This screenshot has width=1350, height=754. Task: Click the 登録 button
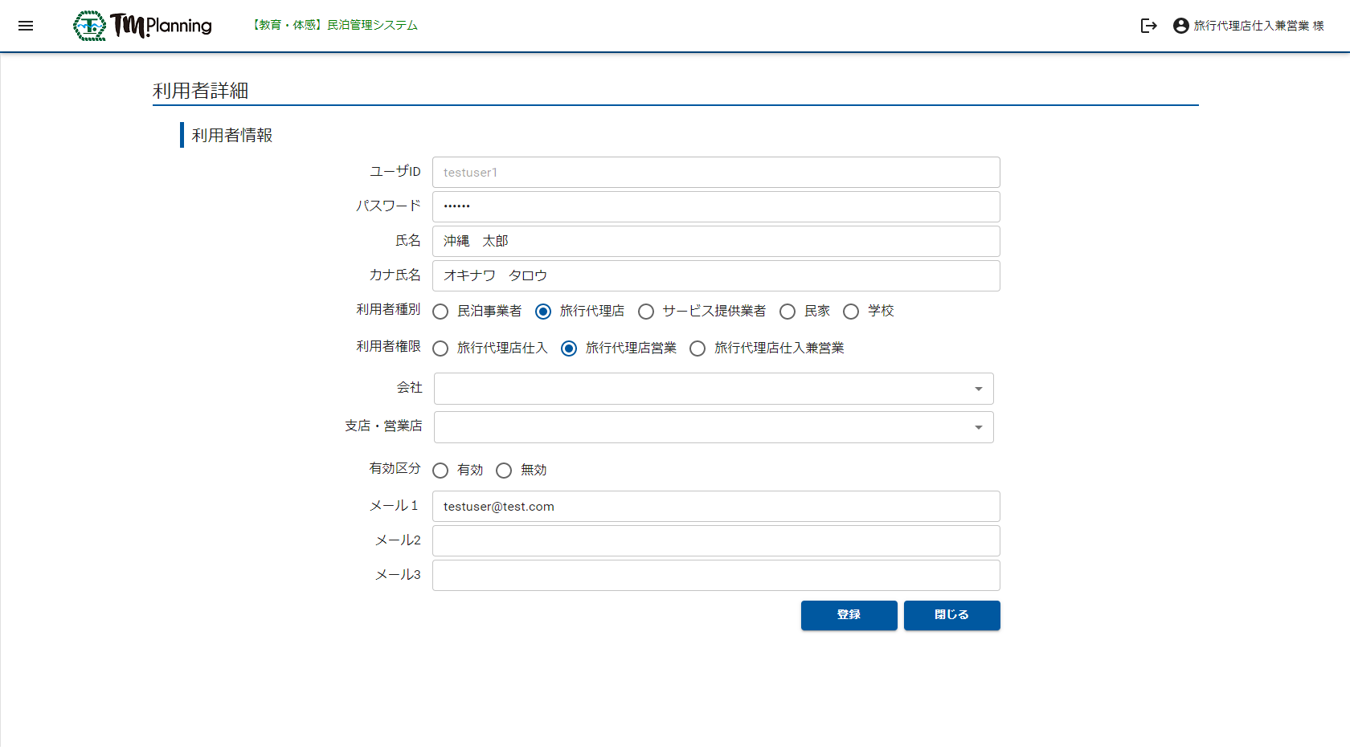(x=849, y=615)
